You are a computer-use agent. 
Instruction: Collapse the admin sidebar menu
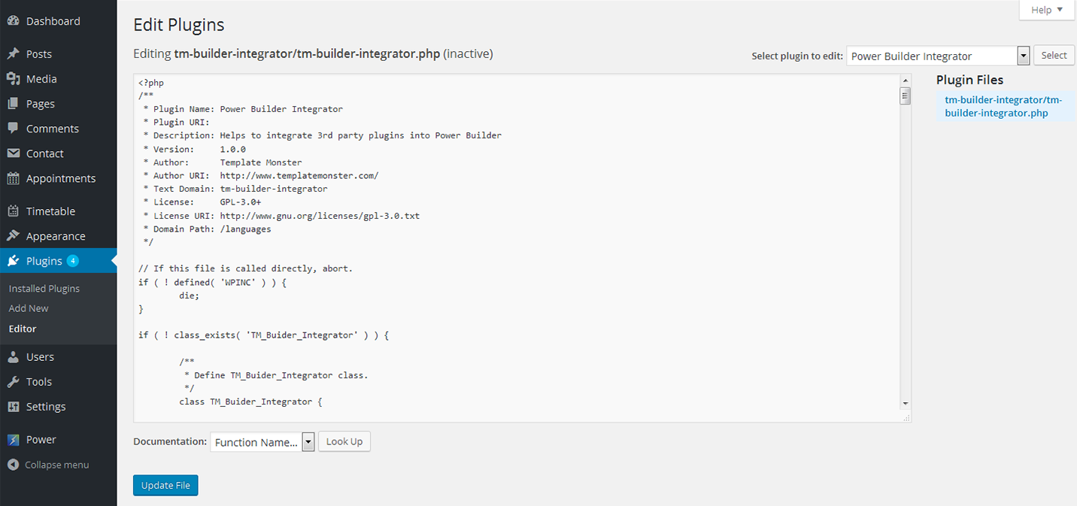tap(48, 465)
